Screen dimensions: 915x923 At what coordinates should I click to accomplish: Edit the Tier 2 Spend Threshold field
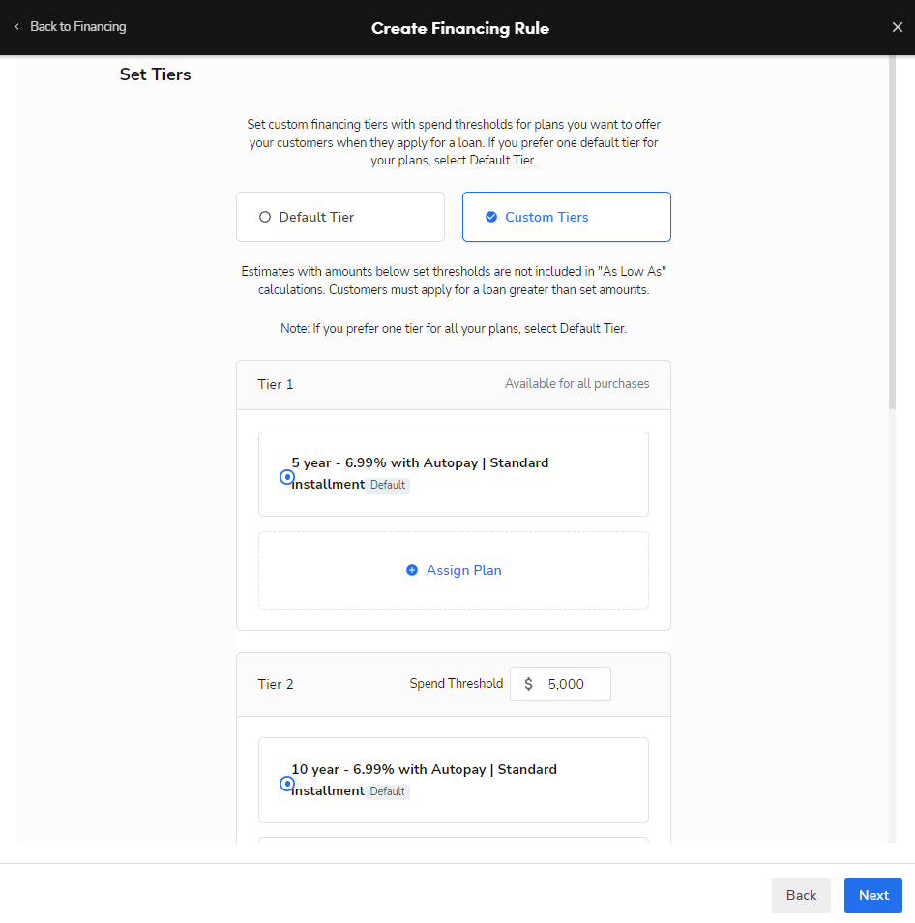(560, 684)
